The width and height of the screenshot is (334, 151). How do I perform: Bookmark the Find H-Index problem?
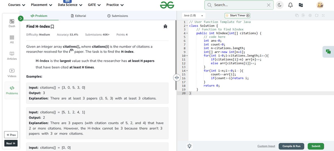coord(52,27)
